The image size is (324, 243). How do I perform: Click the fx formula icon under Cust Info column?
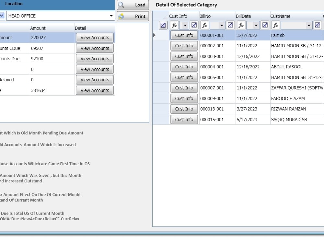pyautogui.click(x=174, y=25)
